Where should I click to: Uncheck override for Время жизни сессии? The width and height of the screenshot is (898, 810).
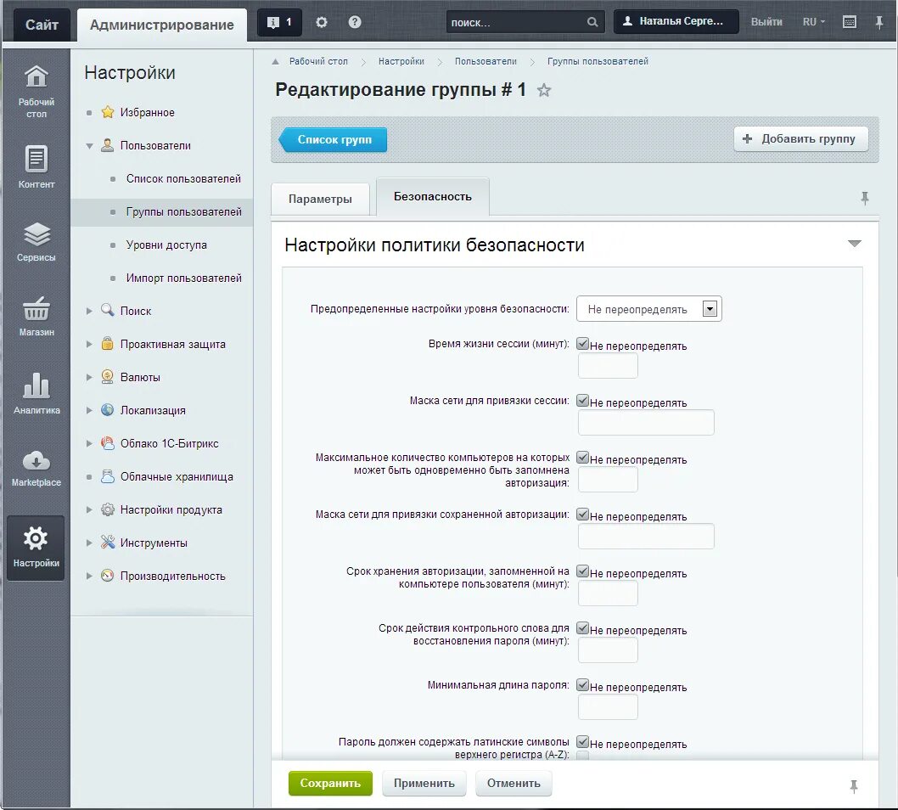582,344
